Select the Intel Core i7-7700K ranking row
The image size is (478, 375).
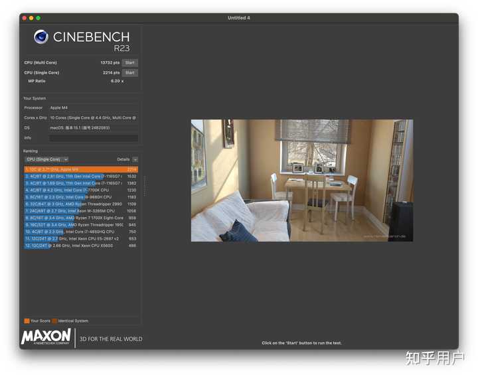pyautogui.click(x=81, y=190)
